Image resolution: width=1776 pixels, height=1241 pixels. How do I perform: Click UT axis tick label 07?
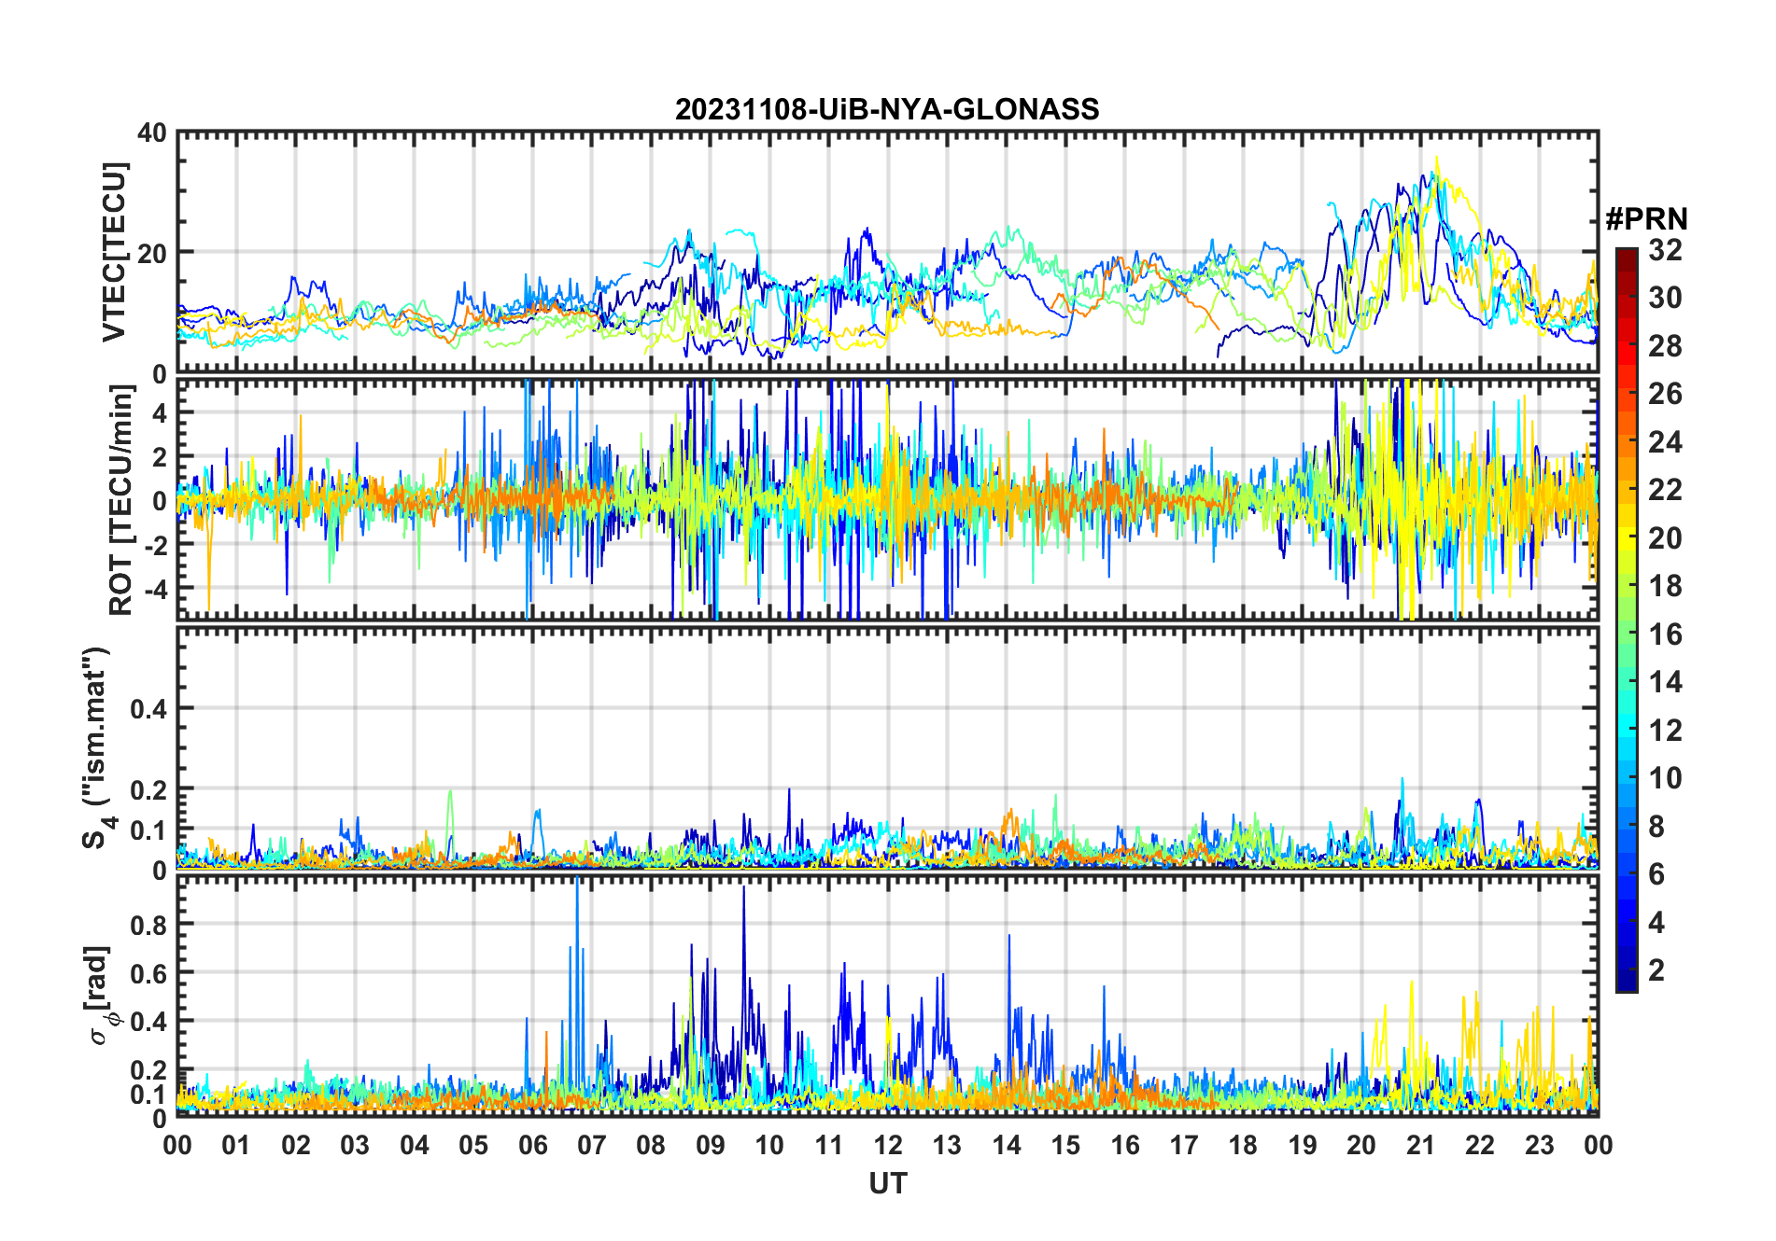(592, 1145)
